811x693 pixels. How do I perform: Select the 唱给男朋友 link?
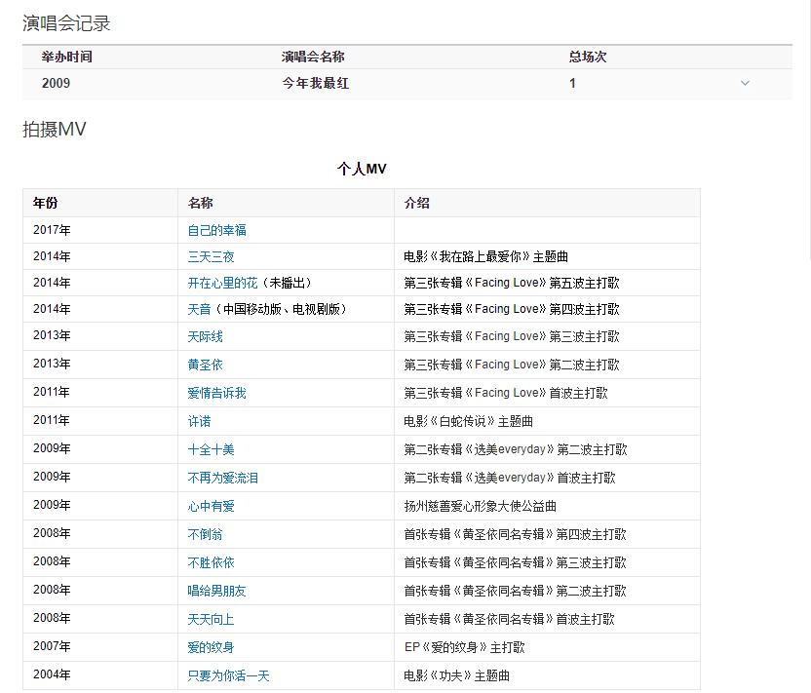click(x=216, y=591)
